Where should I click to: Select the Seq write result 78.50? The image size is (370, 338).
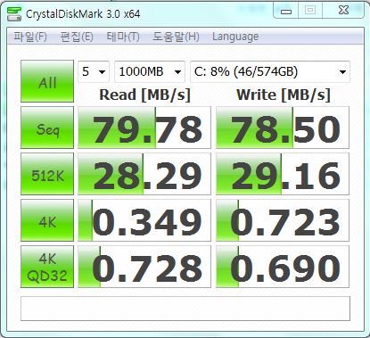[x=283, y=128]
